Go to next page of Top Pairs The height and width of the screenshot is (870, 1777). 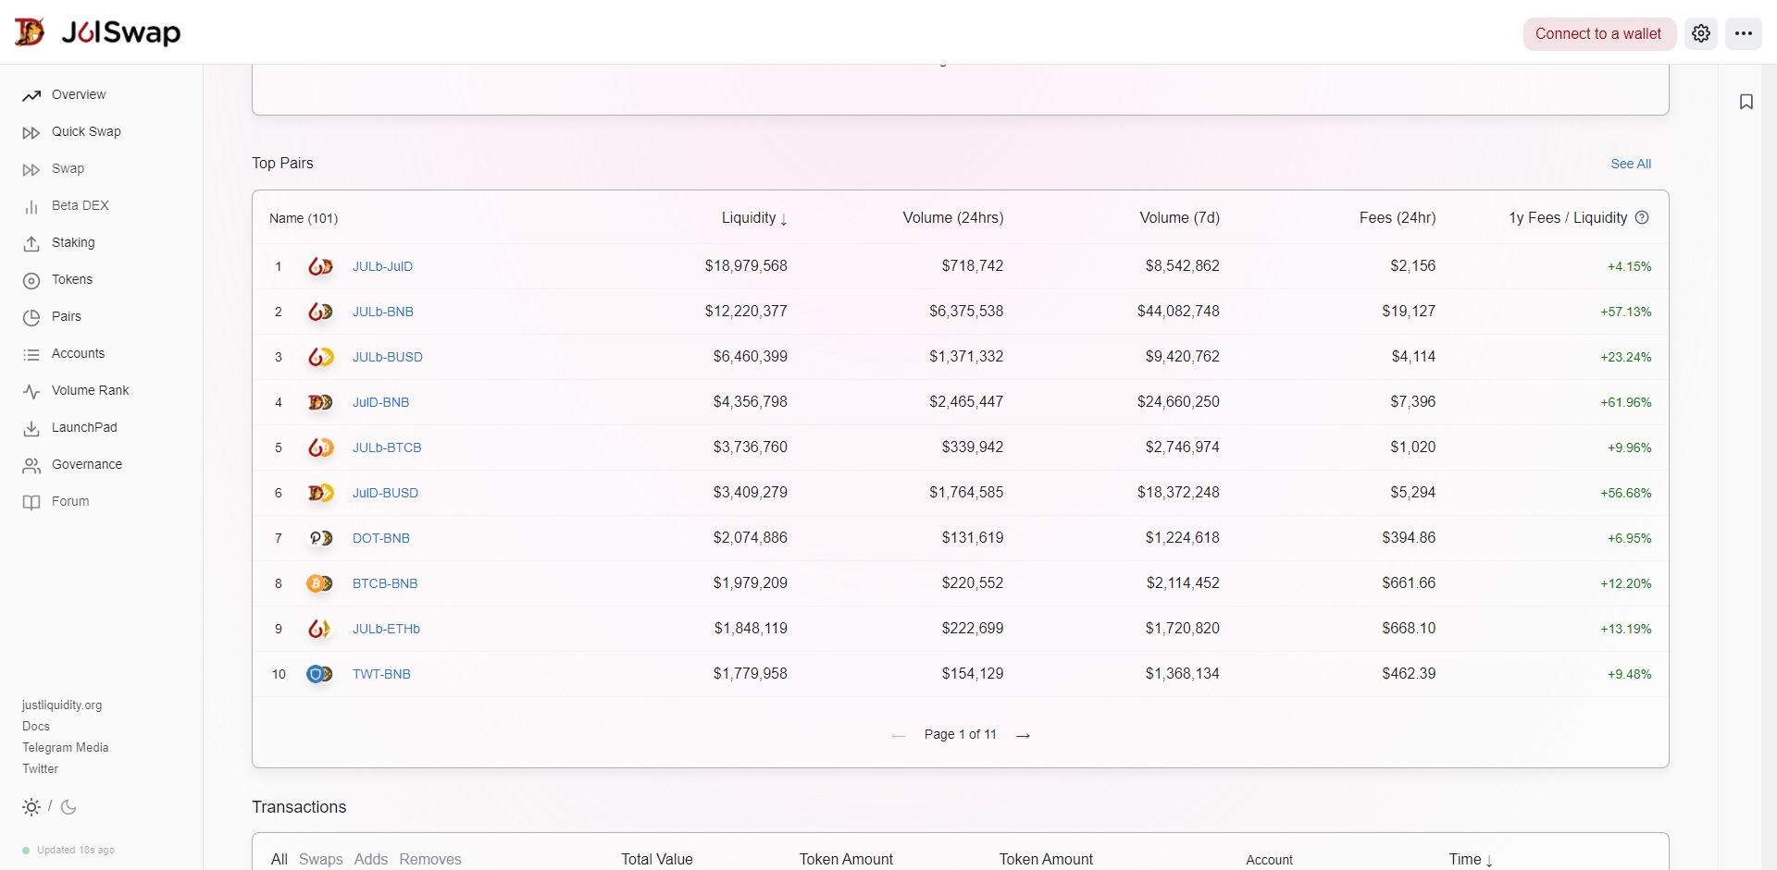click(x=1023, y=735)
